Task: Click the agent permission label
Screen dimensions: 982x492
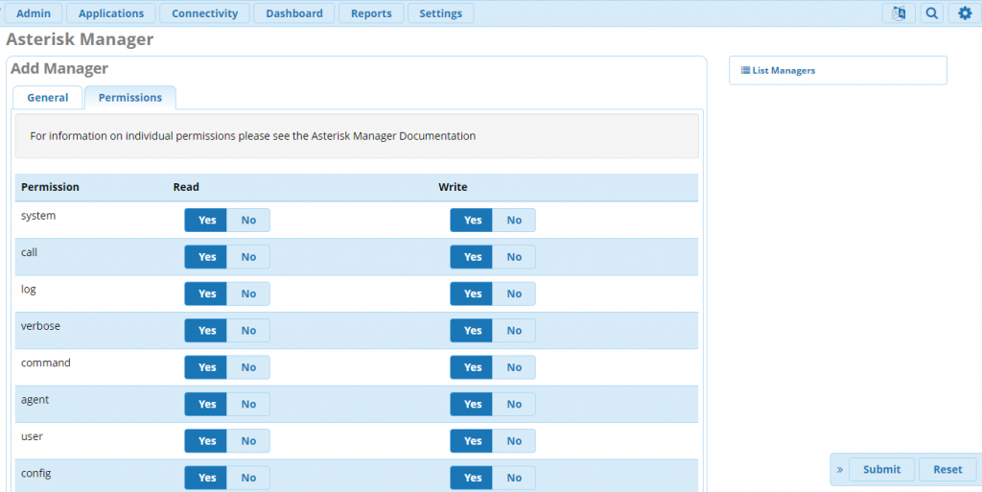Action: 35,400
